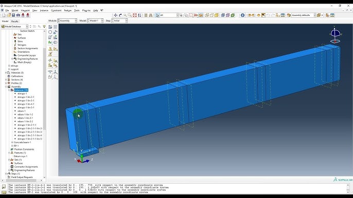Select the Linear Pattern tool
Viewport: 353px width, 198px height.
click(x=55, y=27)
